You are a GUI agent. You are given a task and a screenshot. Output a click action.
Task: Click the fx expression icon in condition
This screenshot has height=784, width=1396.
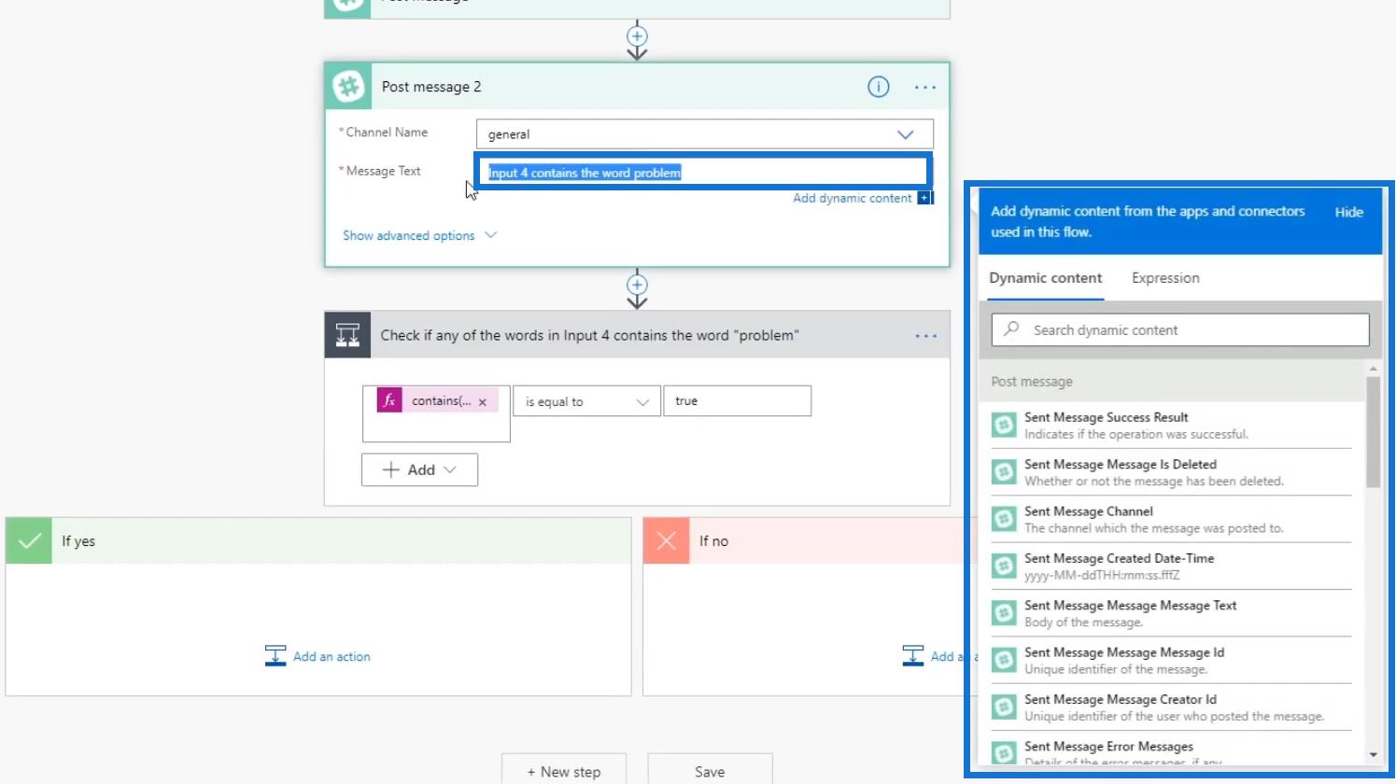pos(389,400)
